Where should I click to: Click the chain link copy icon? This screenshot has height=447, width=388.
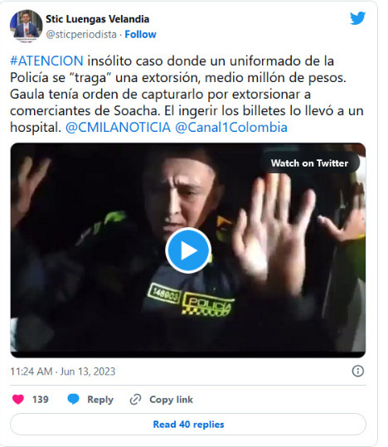click(x=135, y=400)
